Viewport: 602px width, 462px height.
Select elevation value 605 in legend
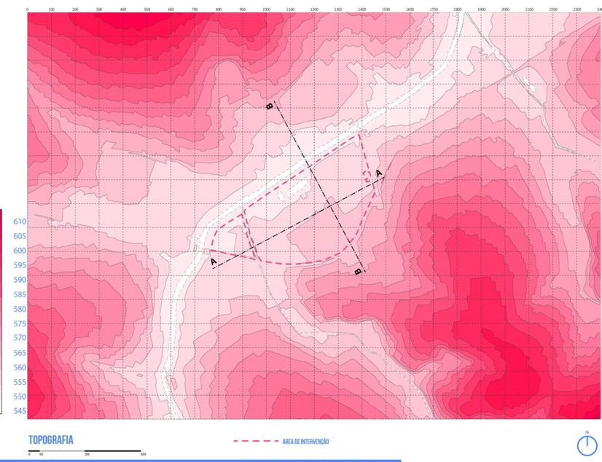click(20, 236)
